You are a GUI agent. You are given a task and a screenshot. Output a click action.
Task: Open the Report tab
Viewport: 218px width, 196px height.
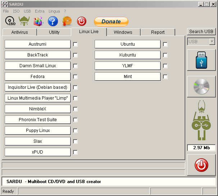tap(158, 32)
